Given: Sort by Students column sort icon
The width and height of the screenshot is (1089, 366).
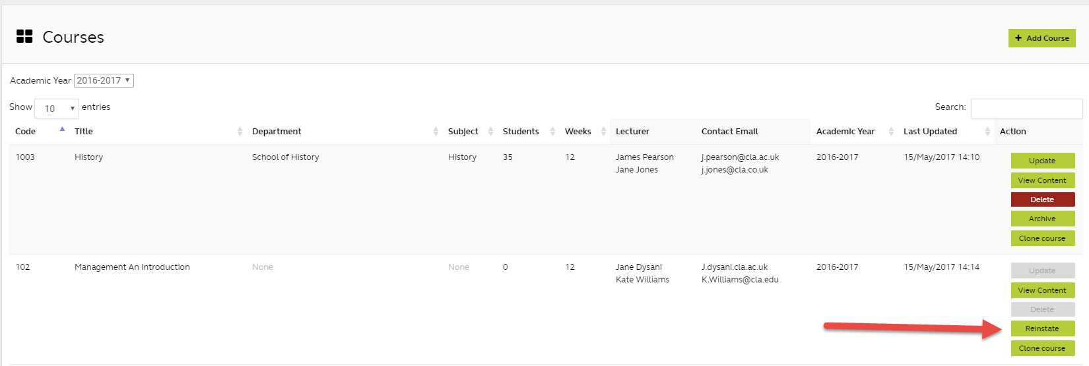Looking at the screenshot, I should [x=552, y=132].
